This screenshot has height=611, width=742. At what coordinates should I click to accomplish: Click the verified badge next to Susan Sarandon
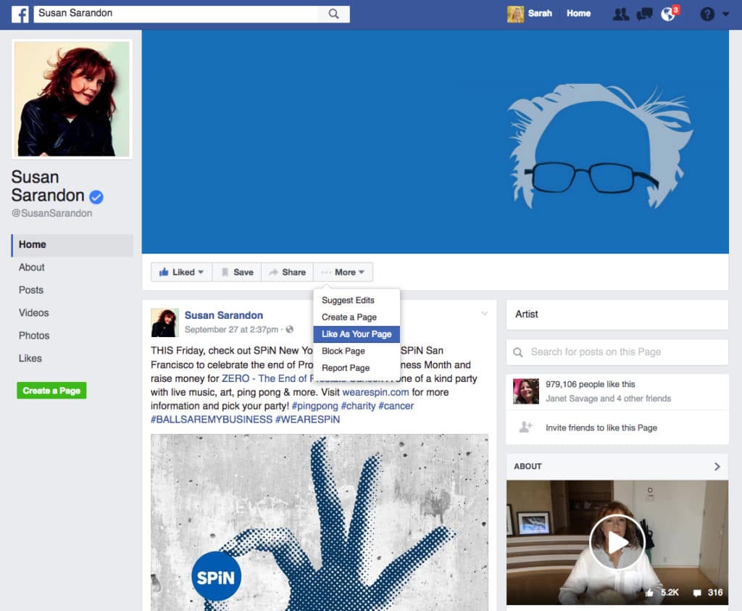tap(97, 196)
